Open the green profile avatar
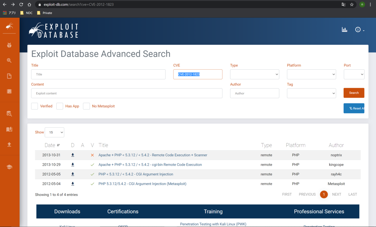Screen dimensions: 376x227 (x=362, y=4)
